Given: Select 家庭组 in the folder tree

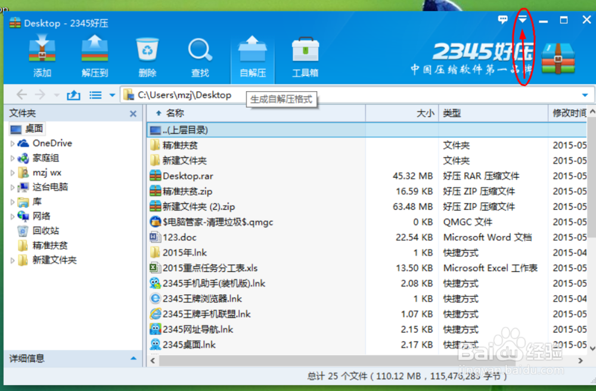Looking at the screenshot, I should (38, 158).
